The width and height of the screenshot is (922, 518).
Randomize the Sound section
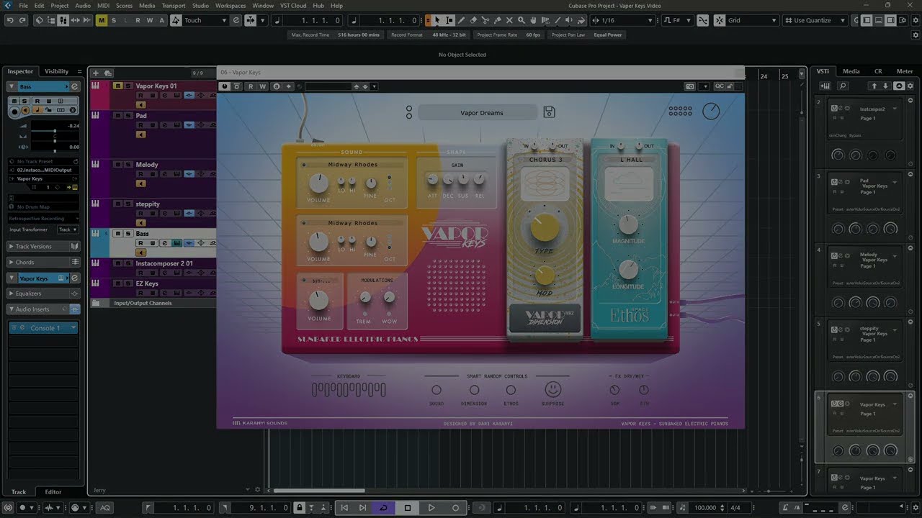(x=437, y=390)
